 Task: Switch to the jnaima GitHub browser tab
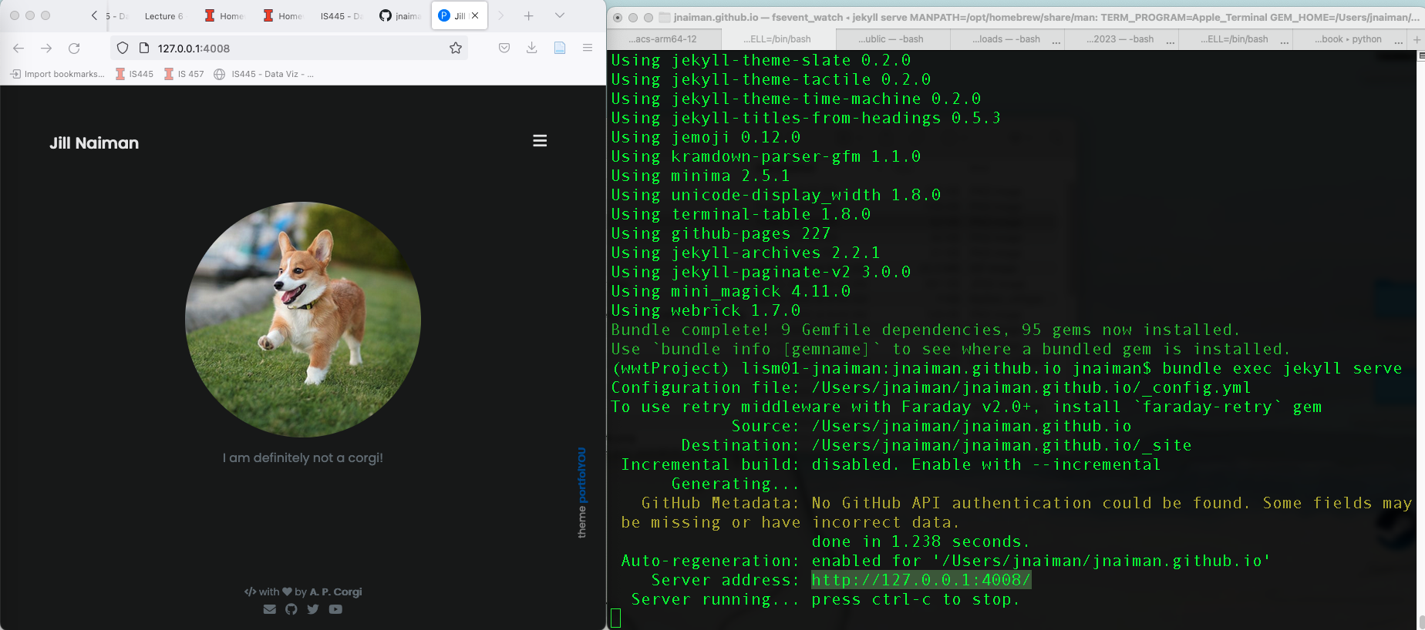point(400,15)
